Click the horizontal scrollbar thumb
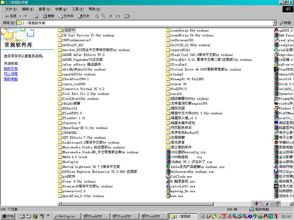This screenshot has width=294, height=220. pyautogui.click(x=138, y=204)
